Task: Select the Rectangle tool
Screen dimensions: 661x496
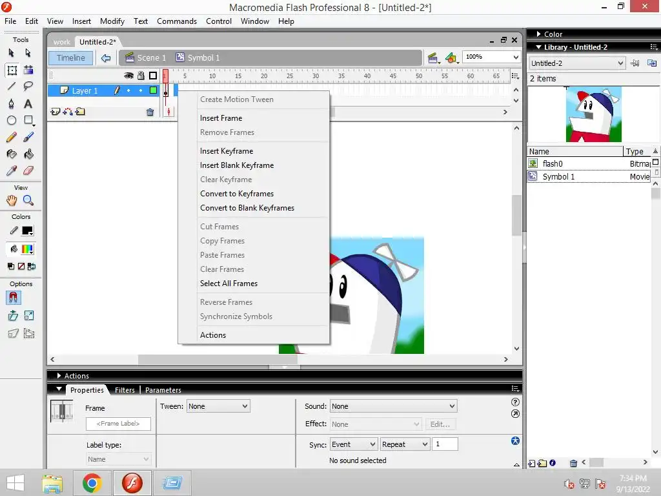Action: 28,120
